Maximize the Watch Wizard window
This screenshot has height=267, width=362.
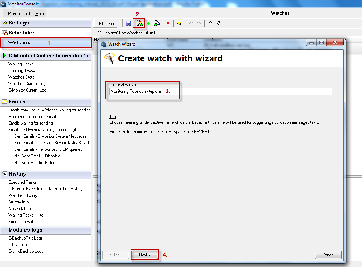[321, 42]
